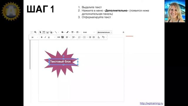Open the wptraining.ru link

(152, 103)
